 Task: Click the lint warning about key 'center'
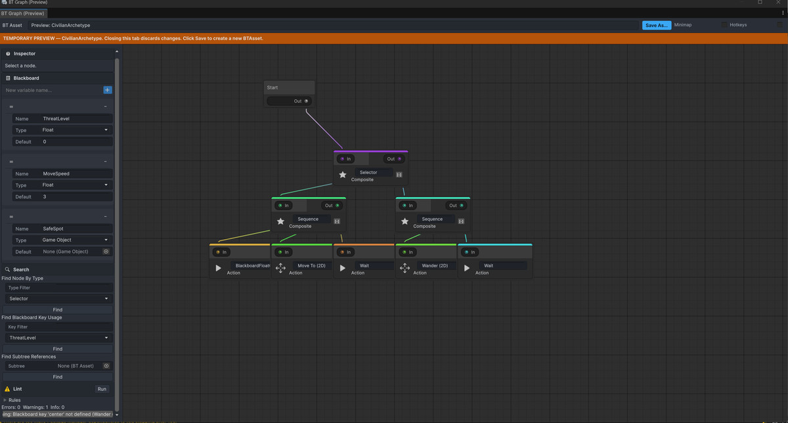[58, 414]
